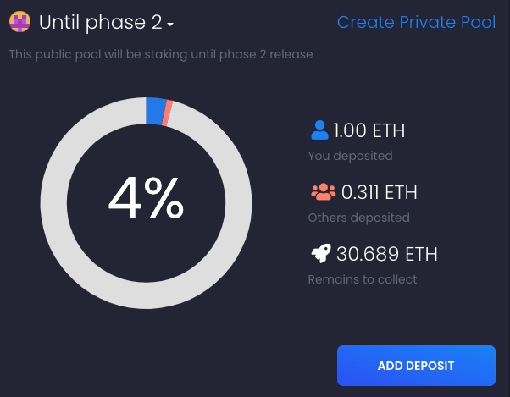
Task: Click the "Remains to collect" label
Action: coord(363,278)
